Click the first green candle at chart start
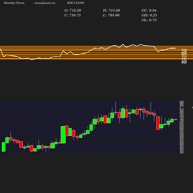The image size is (193, 193). point(3,147)
